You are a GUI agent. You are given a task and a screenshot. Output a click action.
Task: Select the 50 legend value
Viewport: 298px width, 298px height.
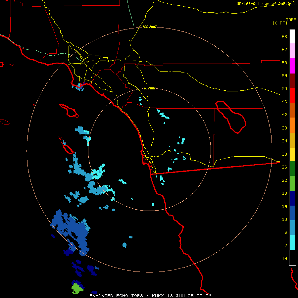284,89
